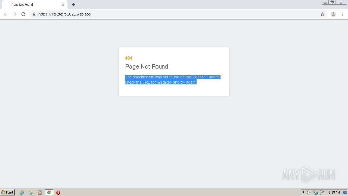The width and height of the screenshot is (348, 196).
Task: Open the Chrome profile avatar
Action: [333, 14]
